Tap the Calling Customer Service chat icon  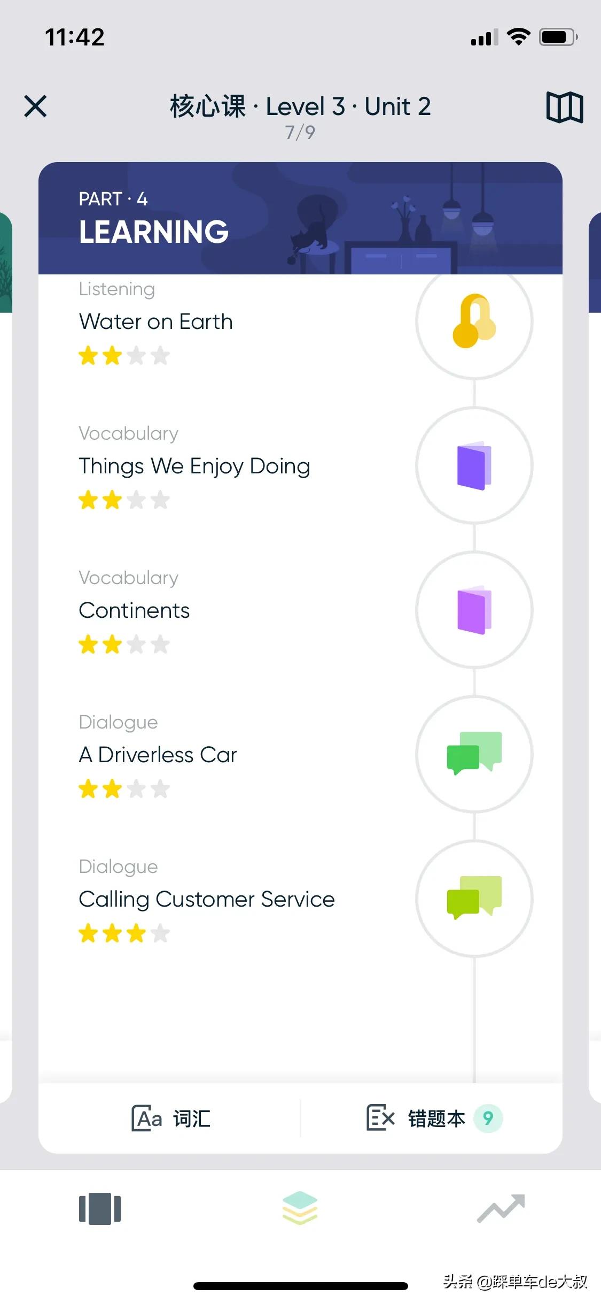(x=474, y=899)
